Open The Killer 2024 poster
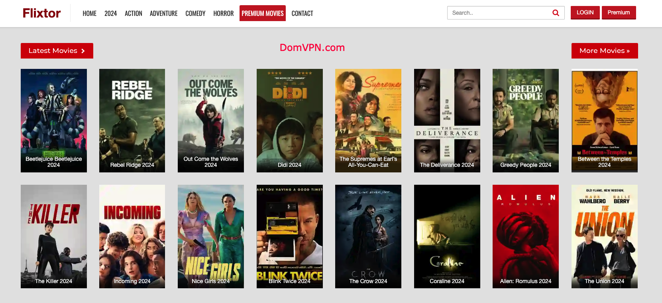 tap(54, 237)
